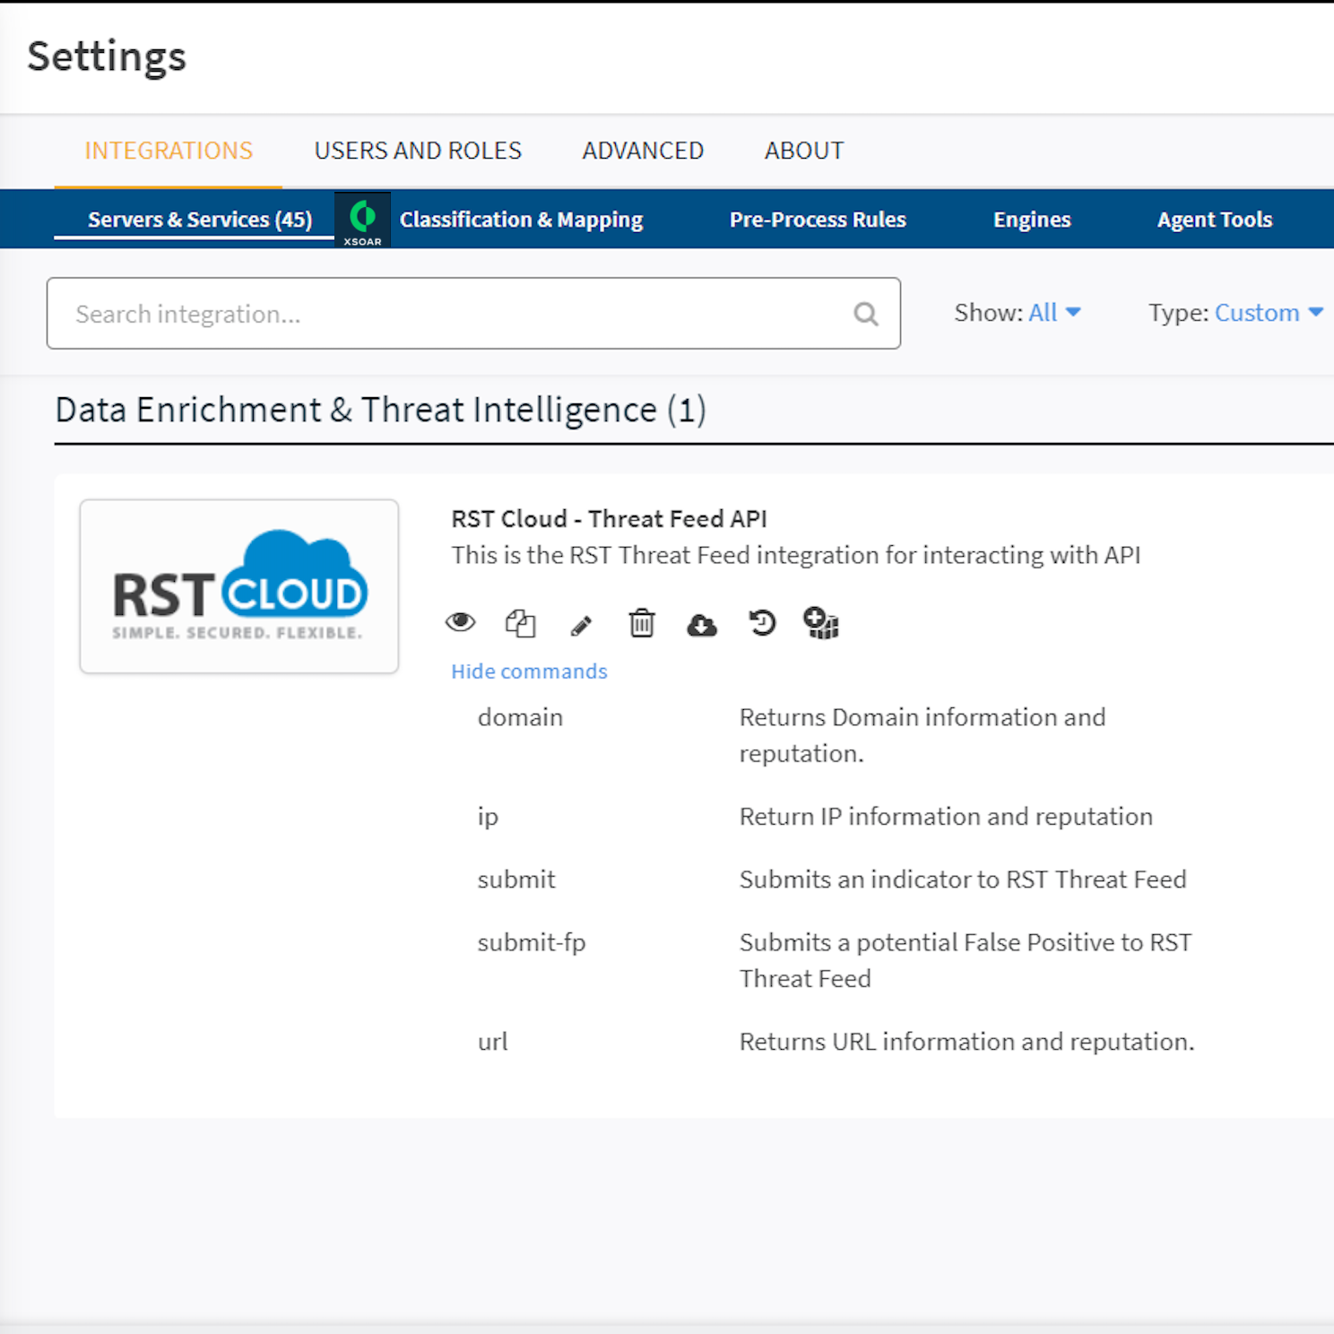
Task: Open Pre-Process Rules subtab
Action: (x=818, y=220)
